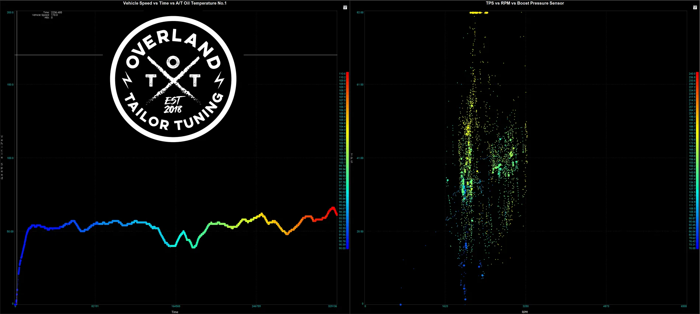This screenshot has height=314, width=700.
Task: Click the A/T Oil Temperature color scale bar
Action: pos(347,160)
